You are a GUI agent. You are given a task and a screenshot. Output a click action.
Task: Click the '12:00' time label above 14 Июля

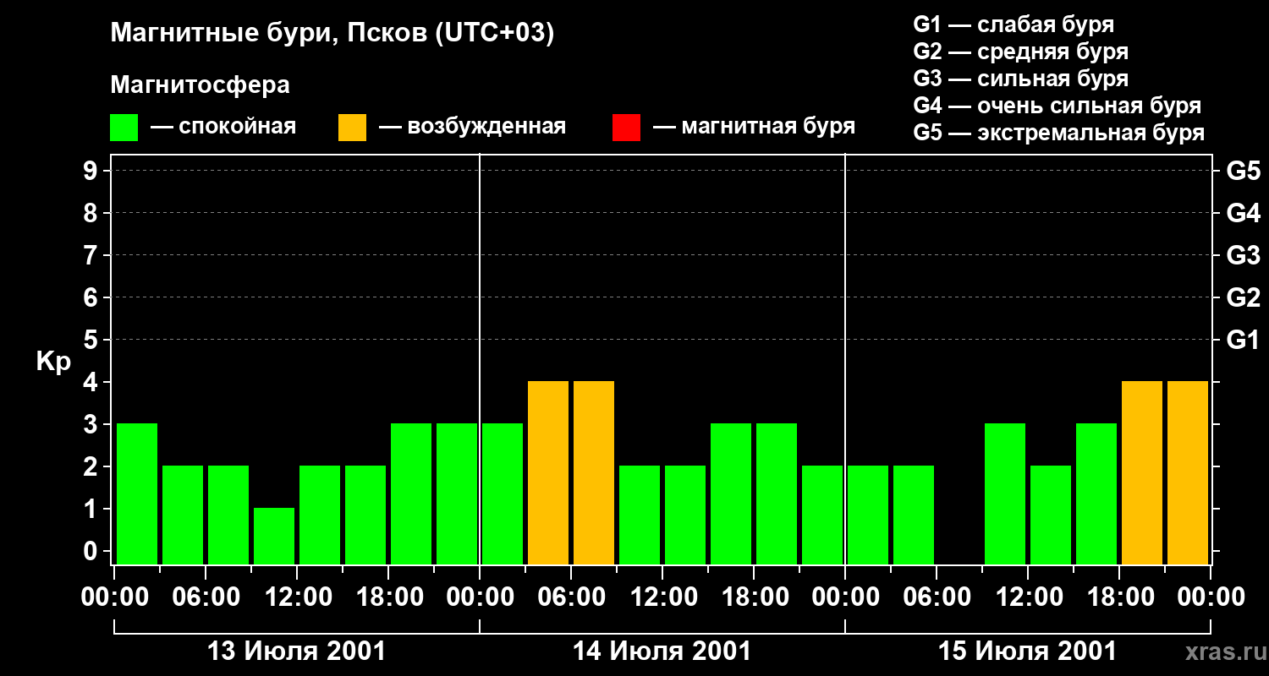[x=662, y=597]
